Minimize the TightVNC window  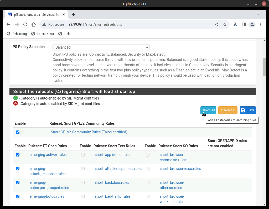point(248,4)
